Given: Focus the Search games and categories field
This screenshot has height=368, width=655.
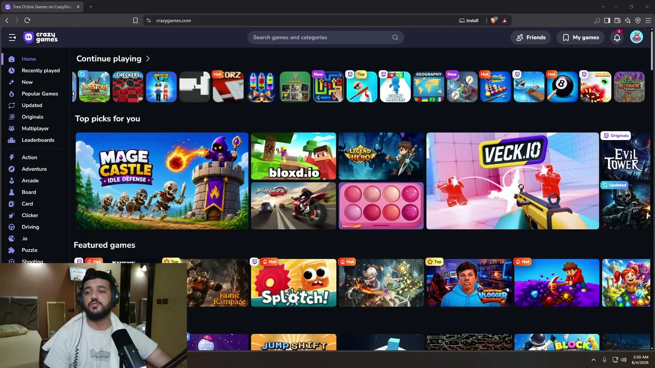Looking at the screenshot, I should pos(325,37).
